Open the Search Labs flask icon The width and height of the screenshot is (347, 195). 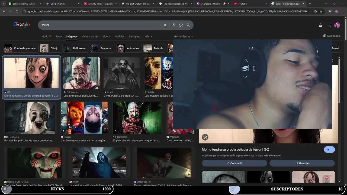point(320,25)
